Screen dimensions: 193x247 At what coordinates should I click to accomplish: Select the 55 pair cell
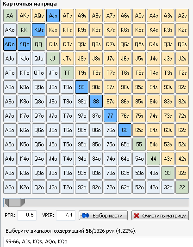pyautogui.click(x=139, y=145)
